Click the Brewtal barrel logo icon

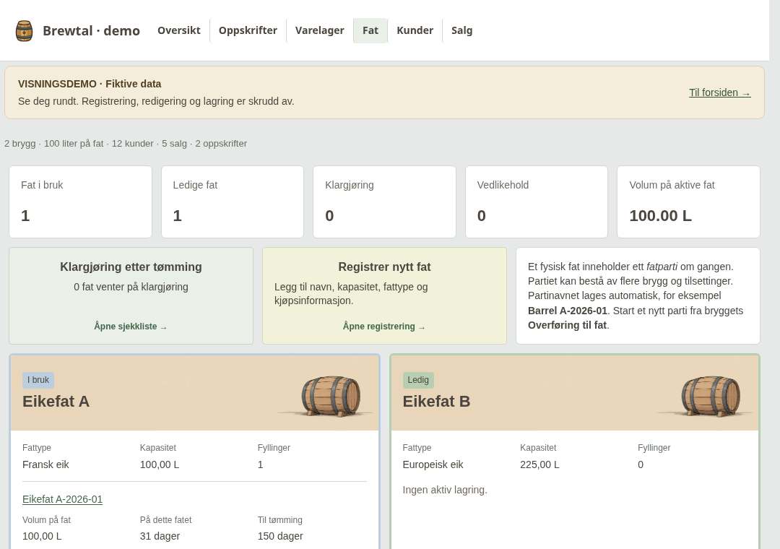click(24, 31)
